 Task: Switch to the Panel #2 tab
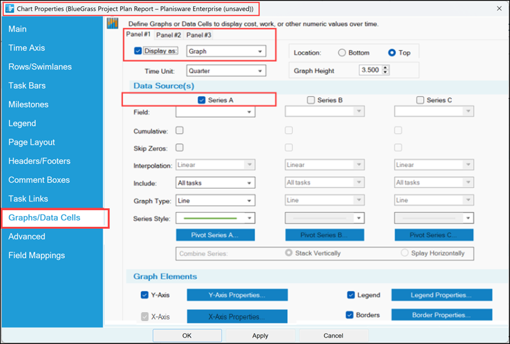tap(168, 35)
